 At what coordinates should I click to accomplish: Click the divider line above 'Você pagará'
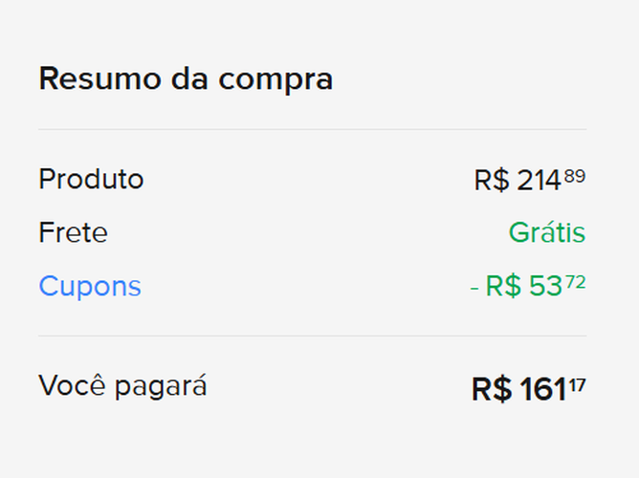312,336
